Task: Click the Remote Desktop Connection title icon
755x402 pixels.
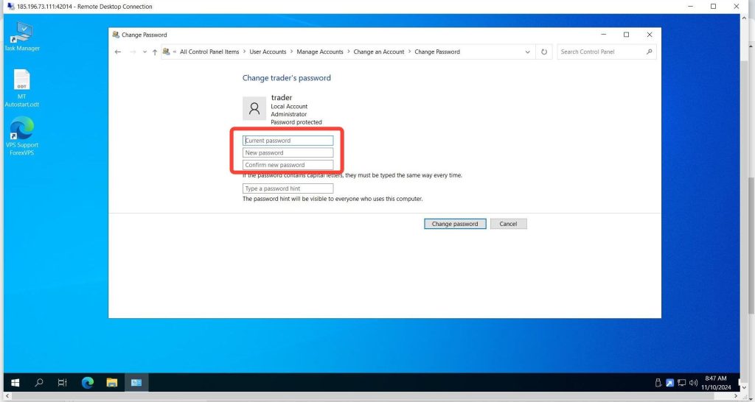Action: pyautogui.click(x=10, y=6)
